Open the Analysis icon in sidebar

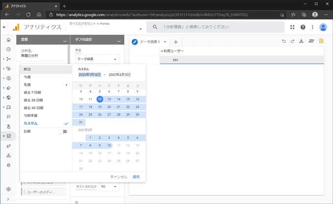click(9, 136)
